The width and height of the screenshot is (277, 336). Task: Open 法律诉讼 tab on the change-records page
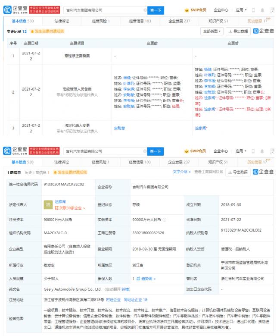click(x=62, y=21)
